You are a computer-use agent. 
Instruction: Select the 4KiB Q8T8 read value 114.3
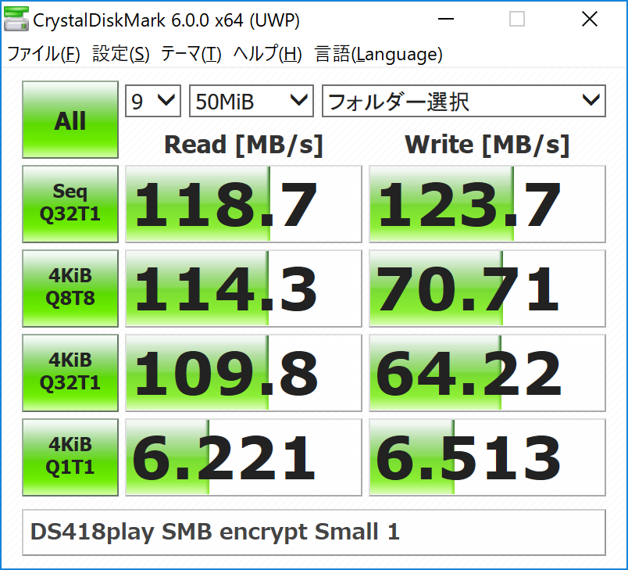click(244, 289)
